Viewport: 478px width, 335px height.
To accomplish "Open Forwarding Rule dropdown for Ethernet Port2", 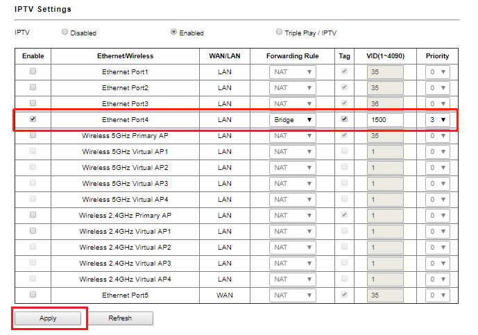I will 292,88.
